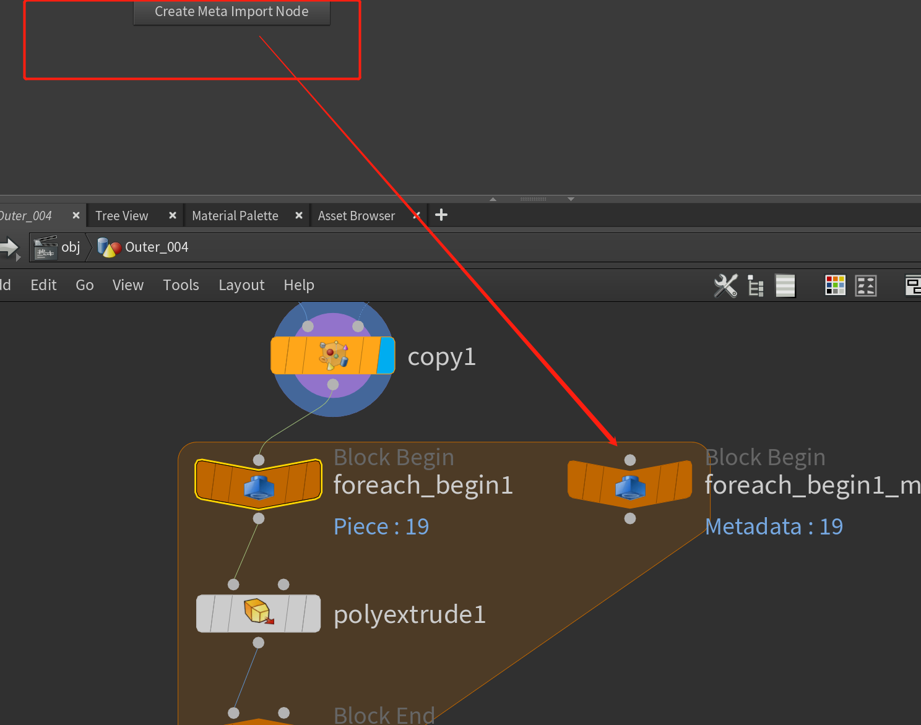
Task: Open the node color palette swatch
Action: pyautogui.click(x=834, y=285)
